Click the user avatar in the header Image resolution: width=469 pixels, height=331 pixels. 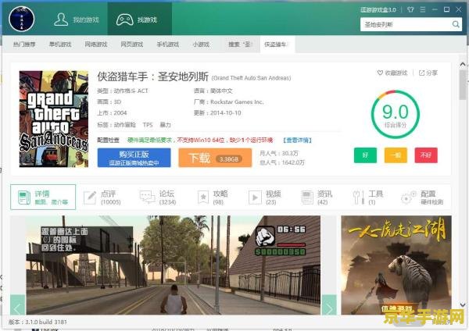[x=22, y=19]
